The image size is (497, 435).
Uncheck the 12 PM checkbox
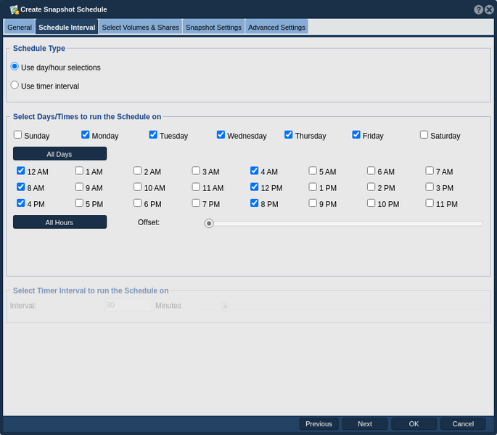(x=255, y=187)
